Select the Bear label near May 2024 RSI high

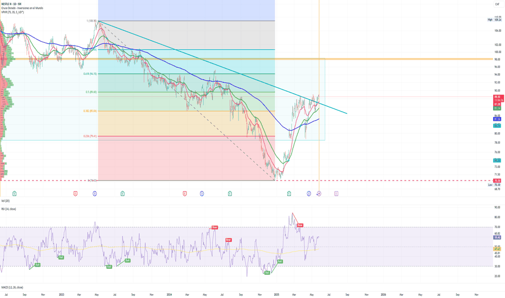(215, 228)
